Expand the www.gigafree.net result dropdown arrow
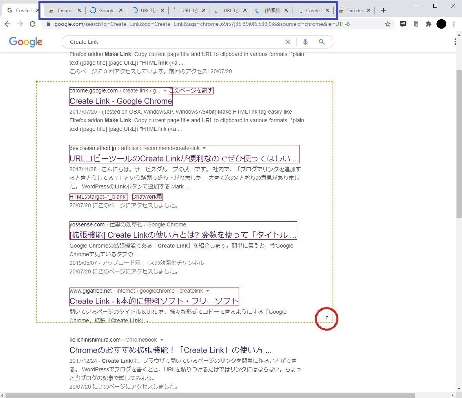This screenshot has width=462, height=398. pyautogui.click(x=208, y=291)
